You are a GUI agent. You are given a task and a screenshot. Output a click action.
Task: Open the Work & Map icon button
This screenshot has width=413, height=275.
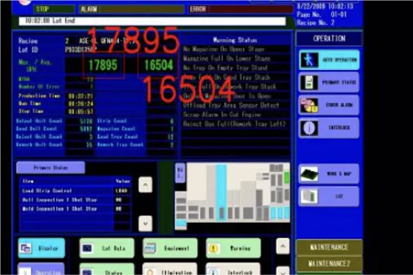[329, 174]
